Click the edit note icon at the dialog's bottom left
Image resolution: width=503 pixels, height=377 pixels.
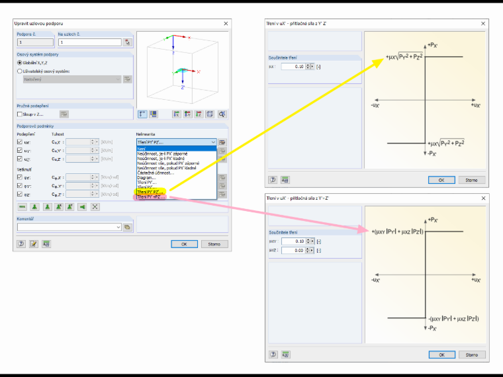[34, 244]
